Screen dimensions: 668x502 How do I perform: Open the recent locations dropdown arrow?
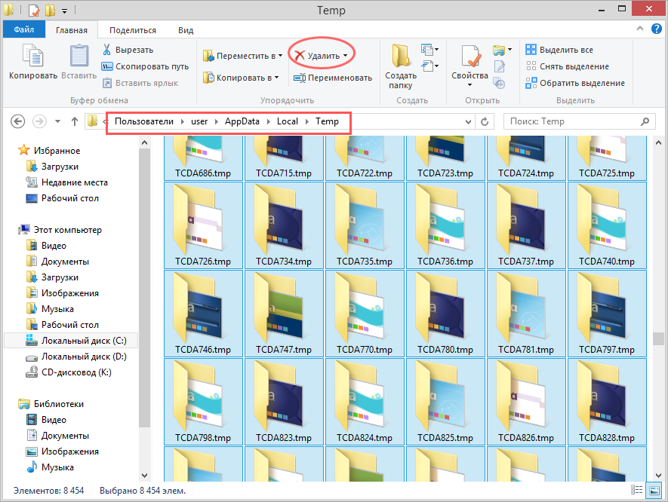tap(57, 121)
